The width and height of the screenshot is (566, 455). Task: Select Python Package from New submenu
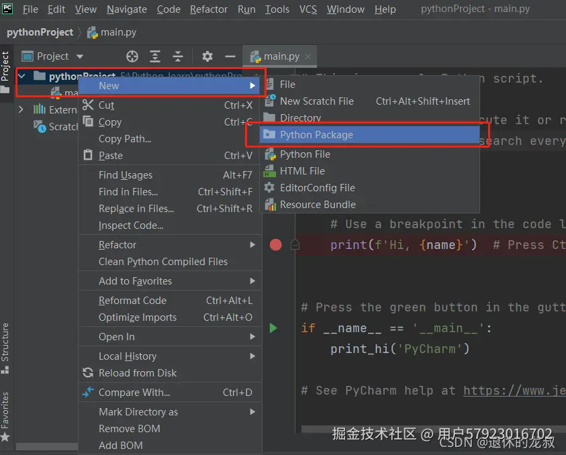click(370, 135)
